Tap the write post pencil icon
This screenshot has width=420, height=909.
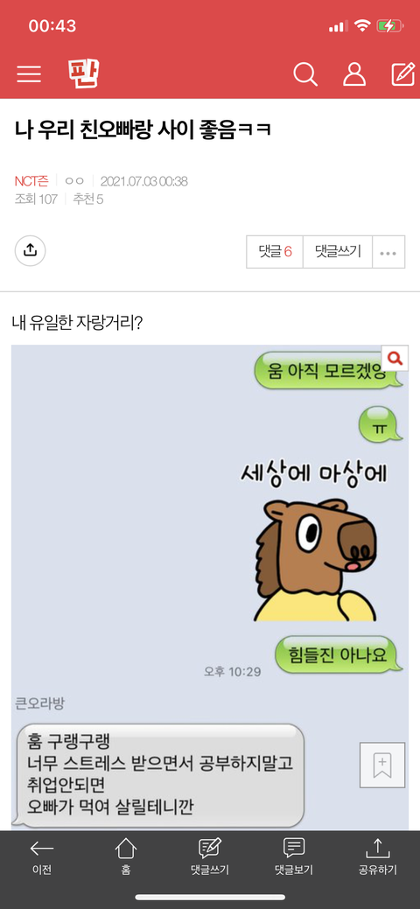[x=402, y=74]
